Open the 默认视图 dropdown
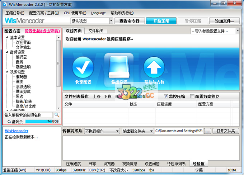The image size is (244, 175). [x=111, y=21]
